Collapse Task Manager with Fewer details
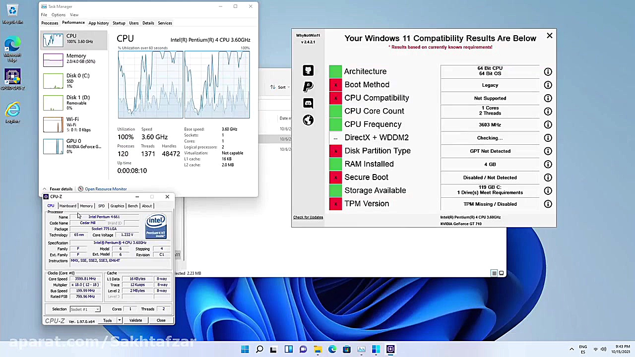 point(61,189)
